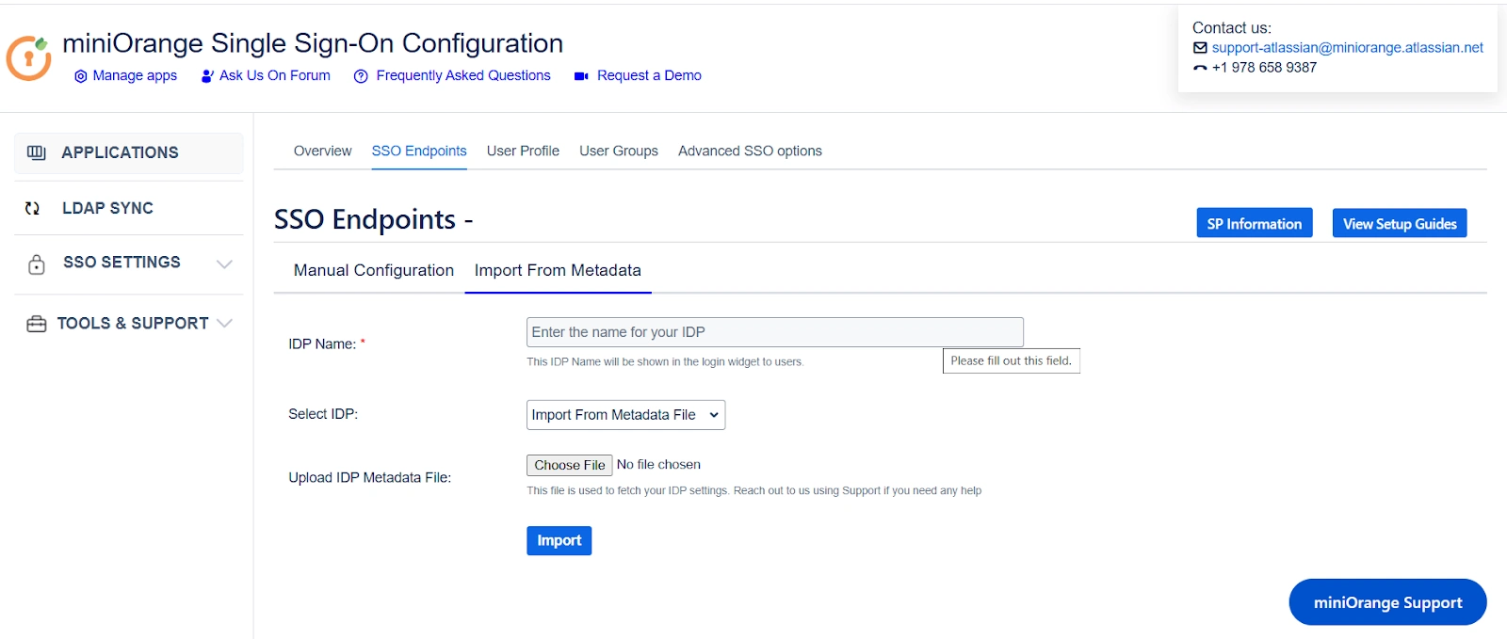Select the Import From Metadata tab

pyautogui.click(x=558, y=270)
